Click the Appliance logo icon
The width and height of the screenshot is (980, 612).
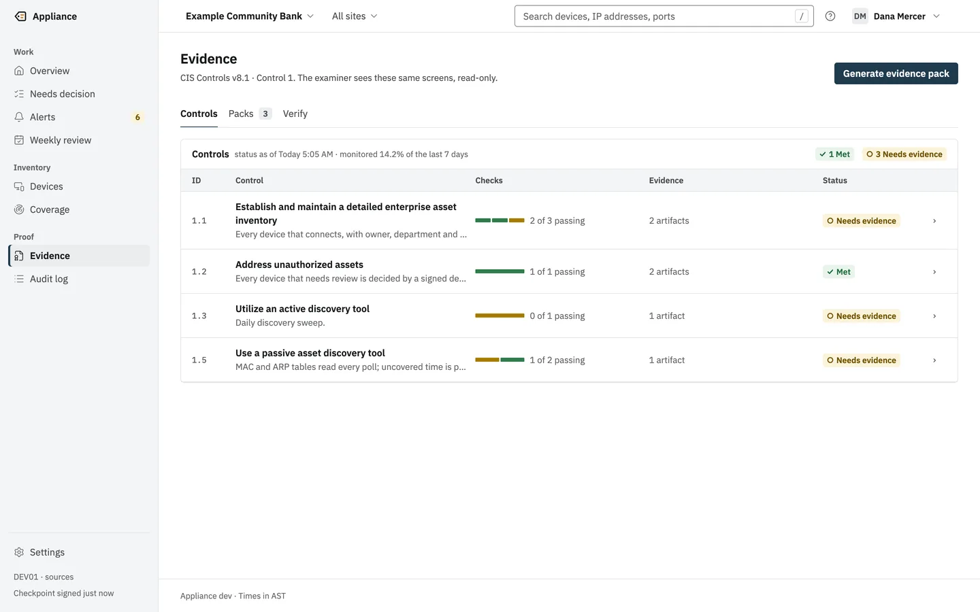pos(20,16)
